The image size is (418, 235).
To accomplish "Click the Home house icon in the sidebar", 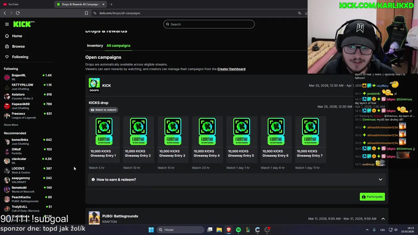I will pos(7,36).
